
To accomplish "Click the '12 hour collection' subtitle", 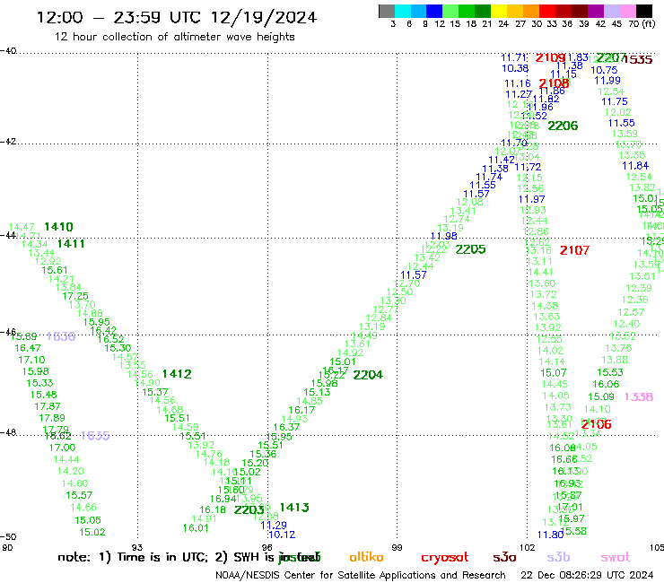I will point(174,37).
